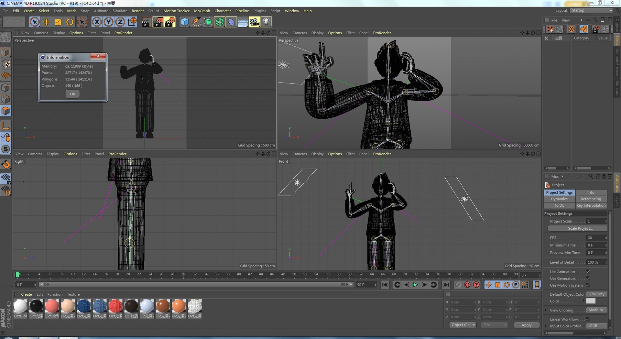Open the Bend deformer icon
The image size is (621, 339).
(231, 22)
